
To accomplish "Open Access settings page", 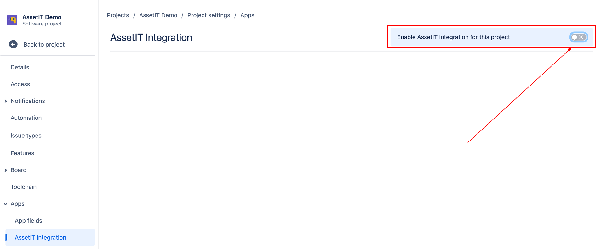I will (x=20, y=84).
